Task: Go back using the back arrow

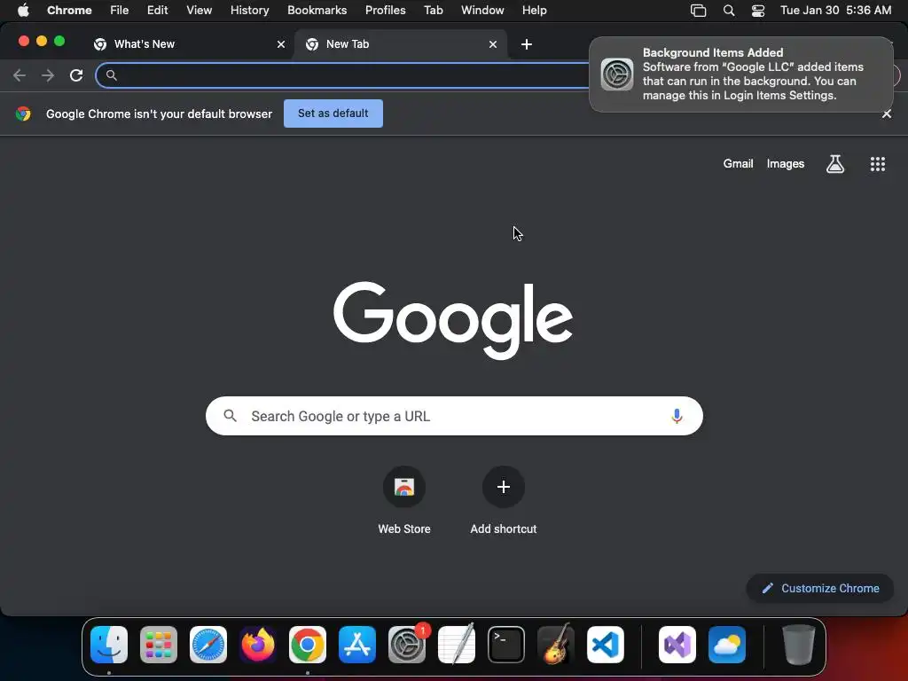Action: pos(20,75)
